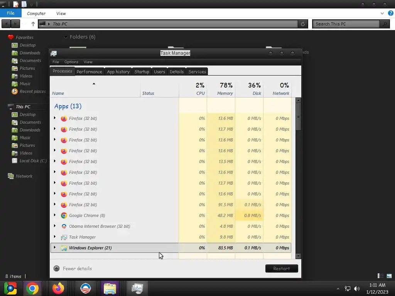Click the process list scrollbar thumb

(x=298, y=117)
